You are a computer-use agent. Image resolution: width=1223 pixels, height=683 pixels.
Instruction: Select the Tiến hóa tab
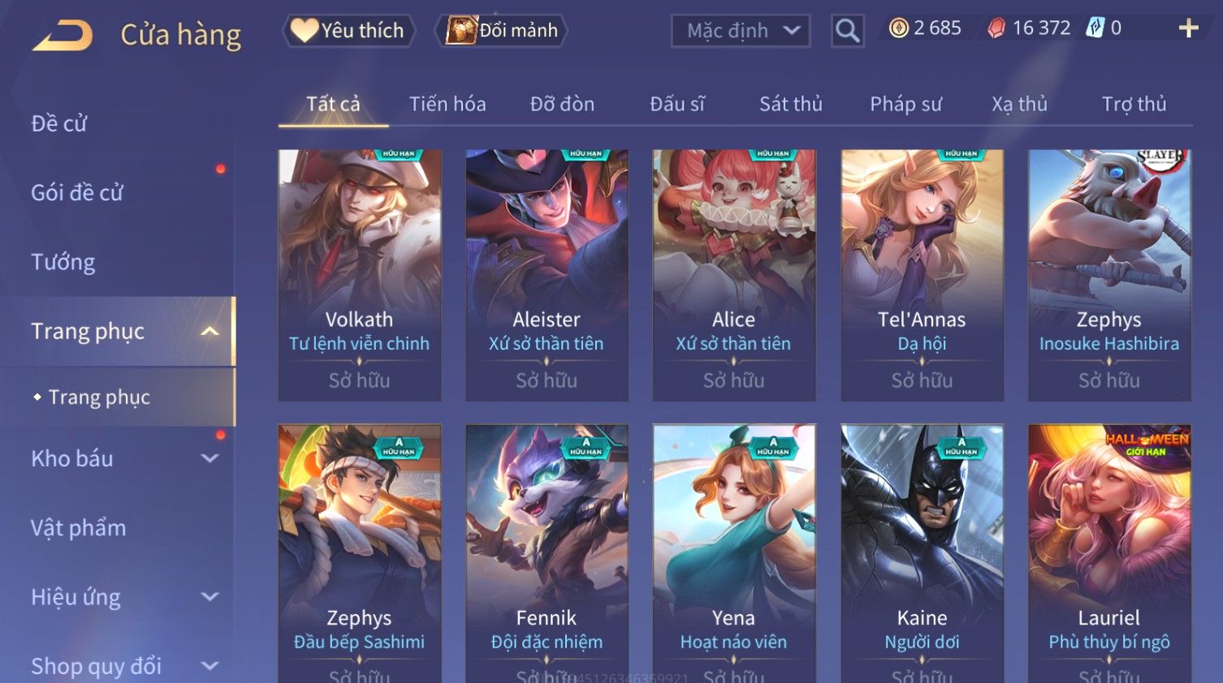pos(447,104)
